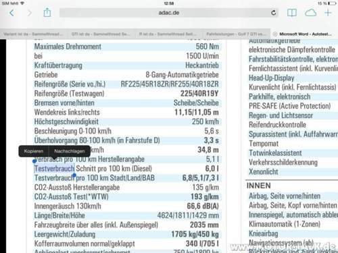Switch to the R ist da tab
This screenshot has width=338, height=253.
168,34
